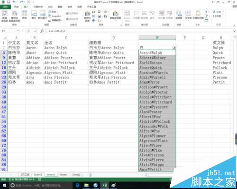Screen dimensions: 237x189
Task: Open the WordArt dropdown
Action: pyautogui.click(x=207, y=12)
